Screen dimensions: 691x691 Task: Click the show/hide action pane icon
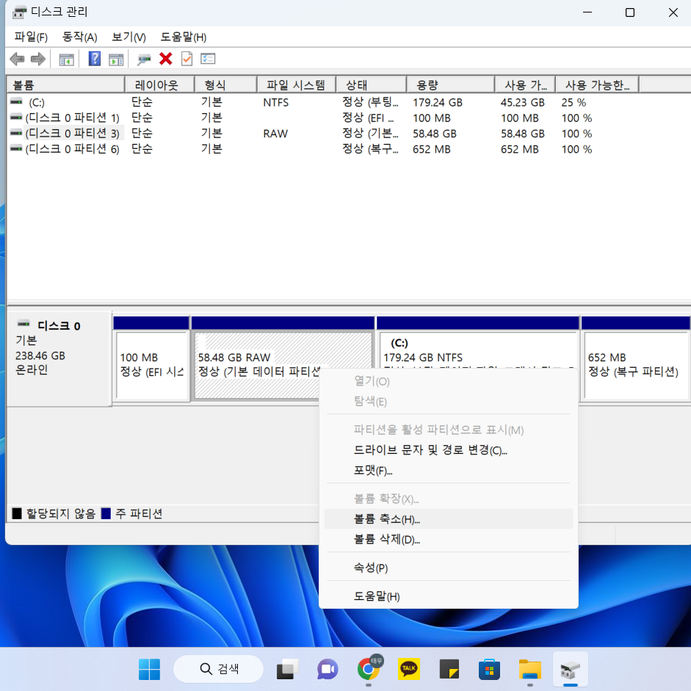point(116,59)
